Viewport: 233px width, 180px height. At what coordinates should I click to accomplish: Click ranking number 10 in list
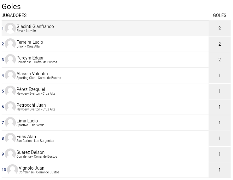[4, 170]
